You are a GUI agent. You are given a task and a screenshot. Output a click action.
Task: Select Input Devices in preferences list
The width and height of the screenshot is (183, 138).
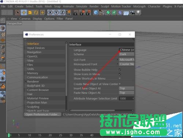(x=36, y=48)
